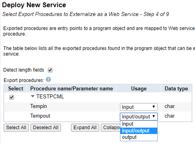Screen dimensions: 195x144
Task: Click the Data type column header
Action: point(176,89)
